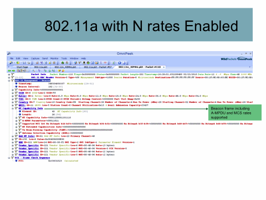Select the Element ID field row
Screen dimensions: 266x200
click(x=53, y=112)
